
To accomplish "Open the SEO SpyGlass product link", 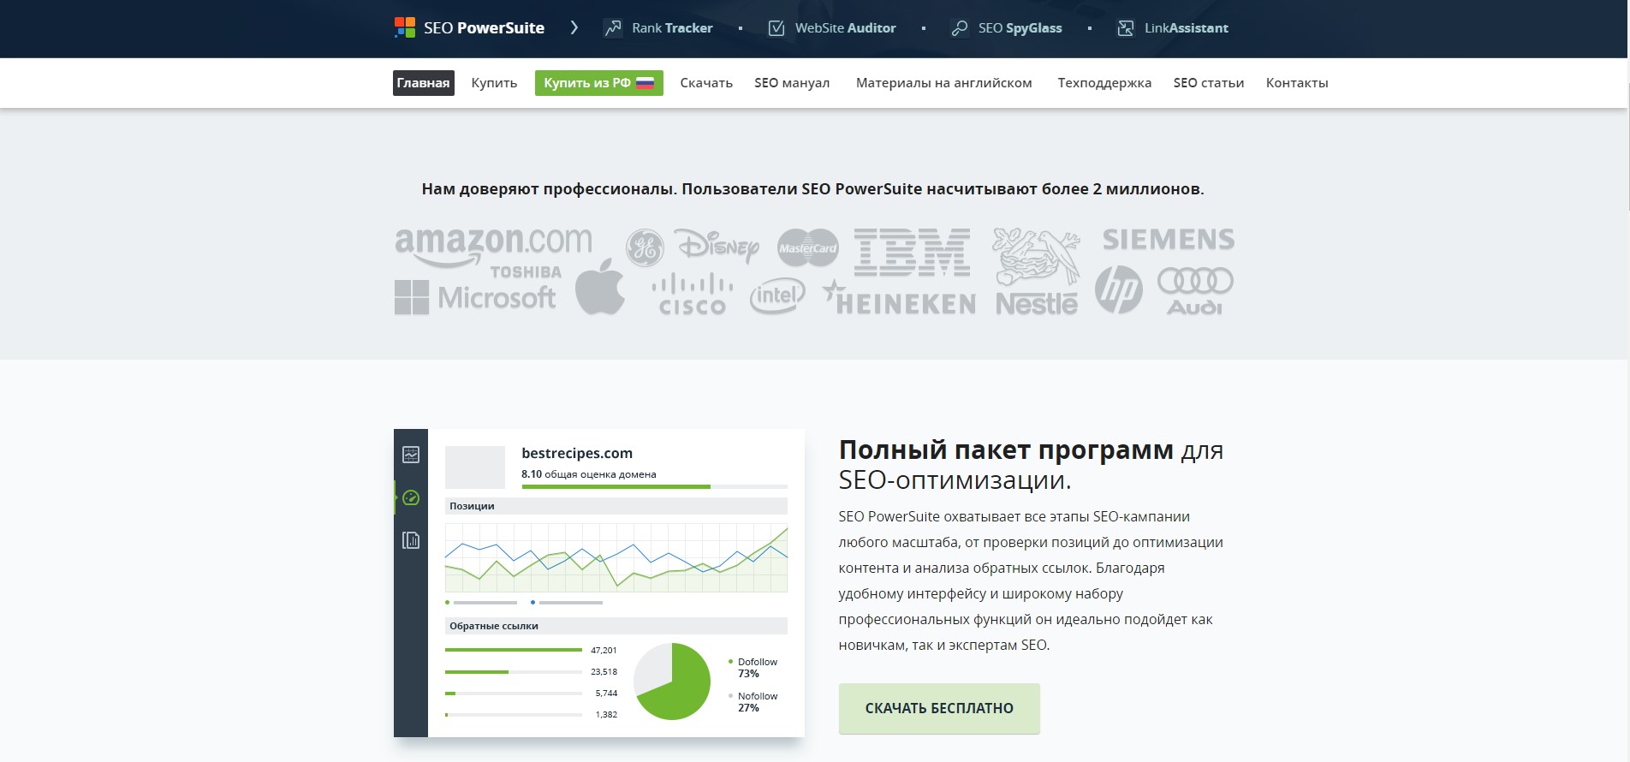I will (1020, 28).
